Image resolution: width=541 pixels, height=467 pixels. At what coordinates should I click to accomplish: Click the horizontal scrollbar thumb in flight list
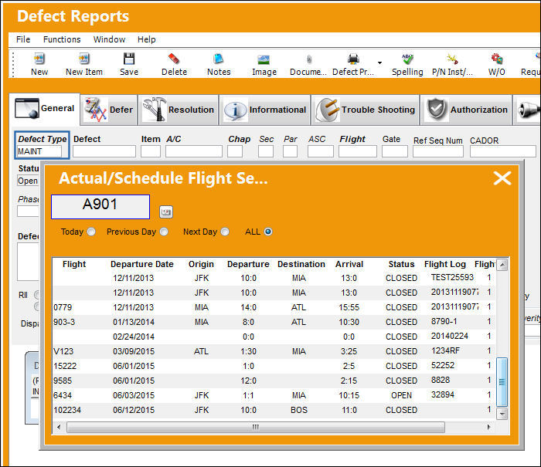pos(255,427)
